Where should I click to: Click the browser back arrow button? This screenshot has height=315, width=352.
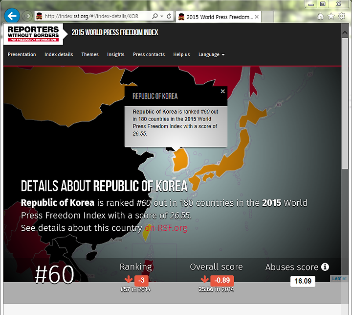pyautogui.click(x=12, y=16)
